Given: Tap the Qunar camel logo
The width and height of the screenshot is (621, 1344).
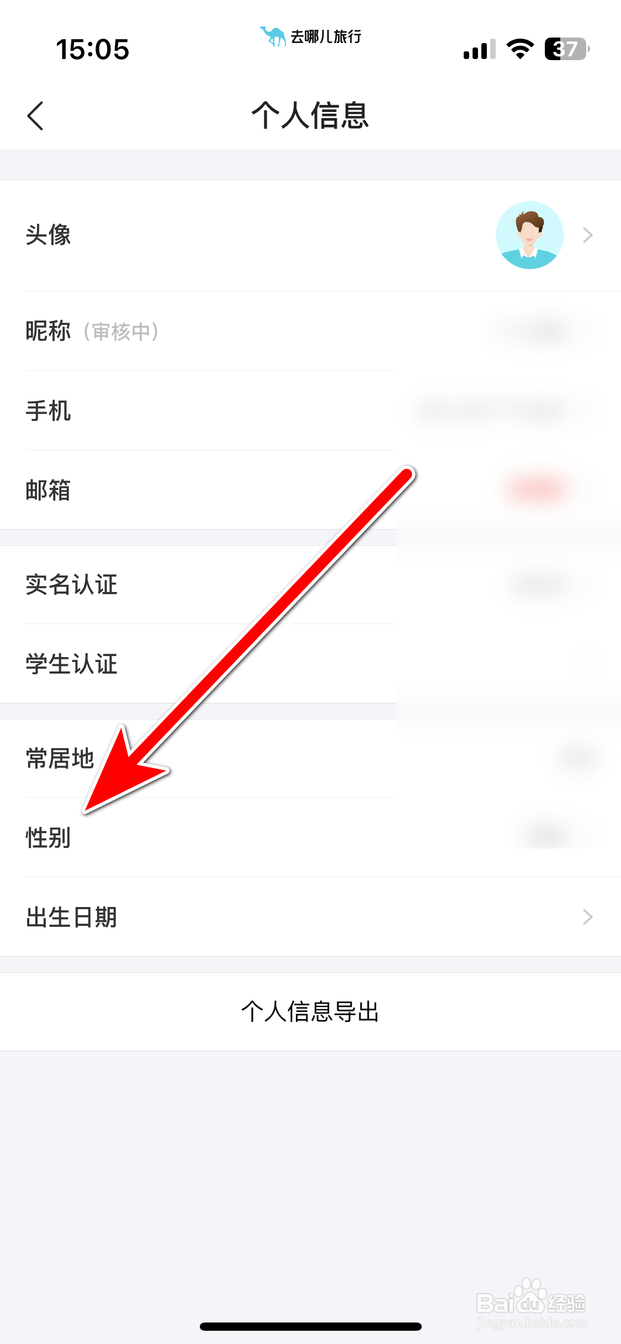Looking at the screenshot, I should [273, 36].
